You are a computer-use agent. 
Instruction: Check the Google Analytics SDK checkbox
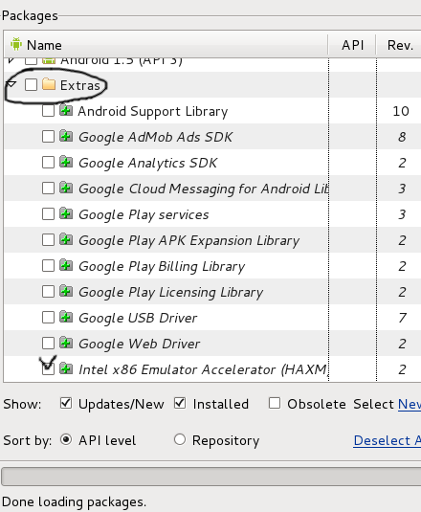click(x=48, y=163)
